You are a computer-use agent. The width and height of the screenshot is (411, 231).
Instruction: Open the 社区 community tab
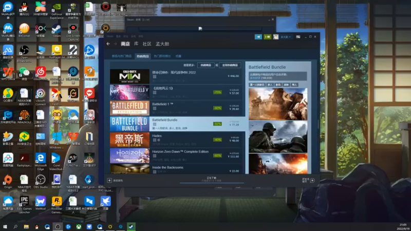pyautogui.click(x=147, y=44)
